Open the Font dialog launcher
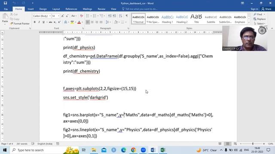The width and height of the screenshot is (275, 154). pyautogui.click(x=83, y=28)
